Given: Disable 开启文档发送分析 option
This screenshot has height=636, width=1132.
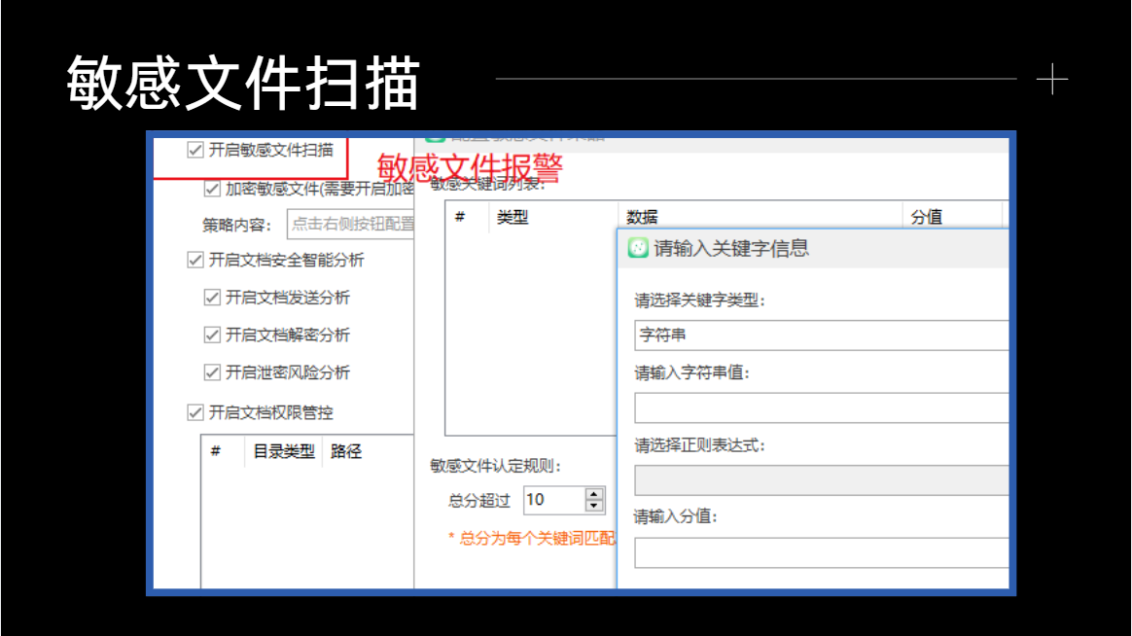Looking at the screenshot, I should click(x=212, y=298).
